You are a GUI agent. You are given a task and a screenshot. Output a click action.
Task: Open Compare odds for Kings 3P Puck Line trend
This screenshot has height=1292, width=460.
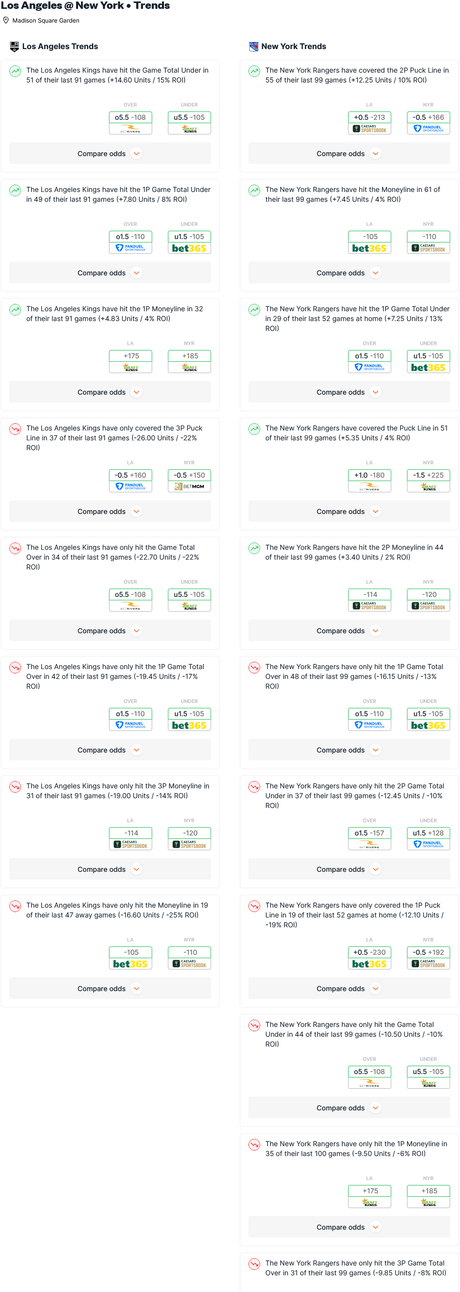(x=110, y=511)
